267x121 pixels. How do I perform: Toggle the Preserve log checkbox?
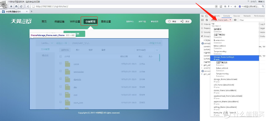(202, 28)
